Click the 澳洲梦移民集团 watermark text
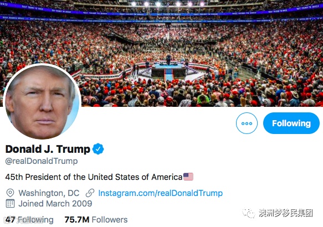323x227 pixels. tap(286, 213)
